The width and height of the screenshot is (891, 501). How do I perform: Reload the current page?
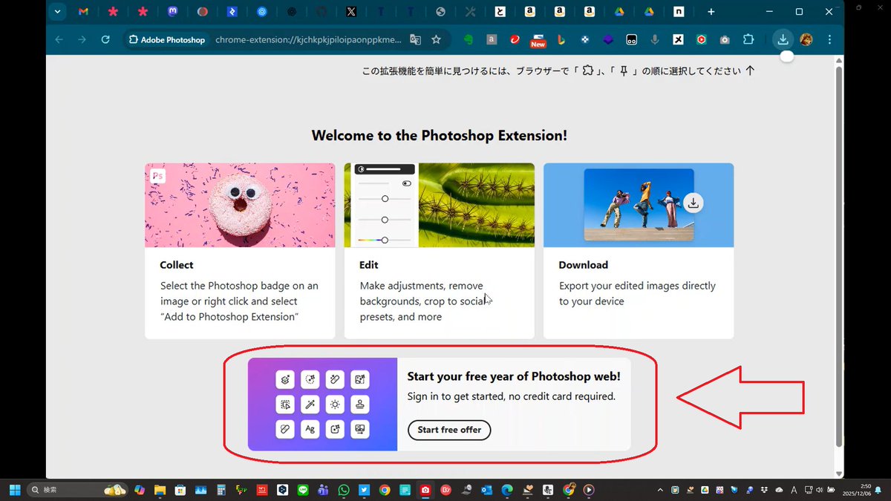point(105,39)
